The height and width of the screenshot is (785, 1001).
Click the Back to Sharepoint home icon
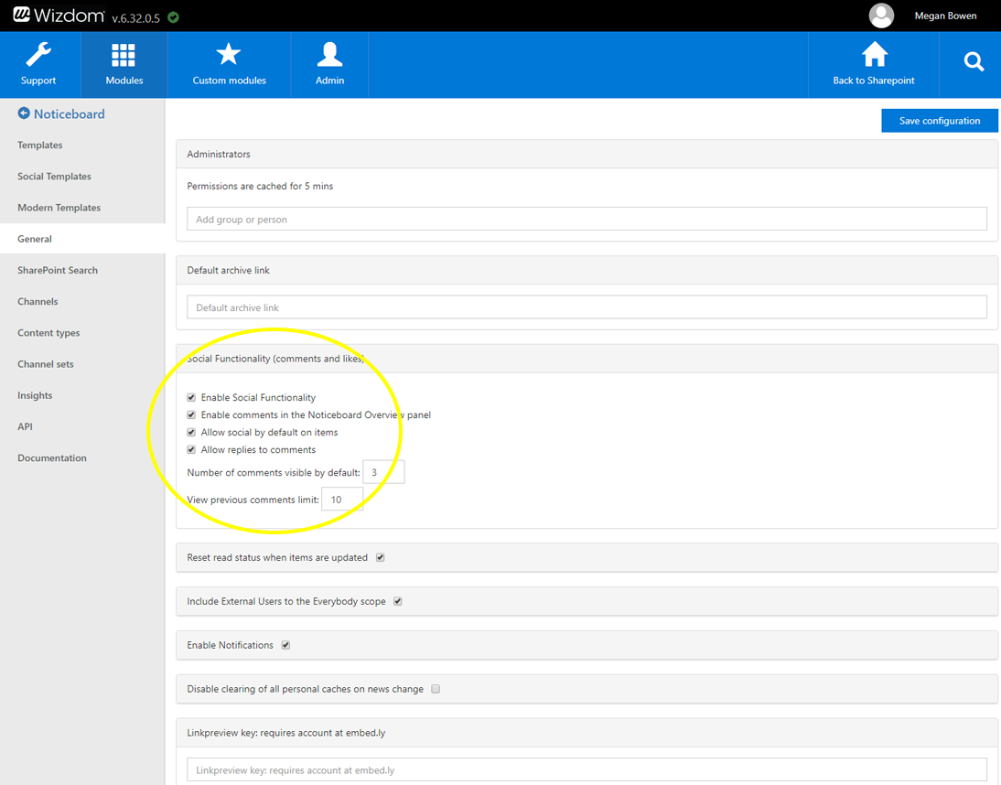(874, 55)
